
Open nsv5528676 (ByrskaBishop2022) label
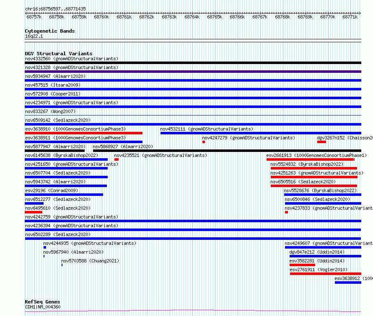point(320,190)
